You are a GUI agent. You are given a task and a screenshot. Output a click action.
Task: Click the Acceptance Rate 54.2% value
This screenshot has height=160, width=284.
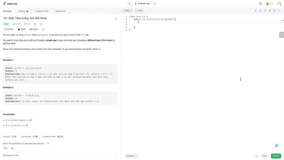pos(60,136)
